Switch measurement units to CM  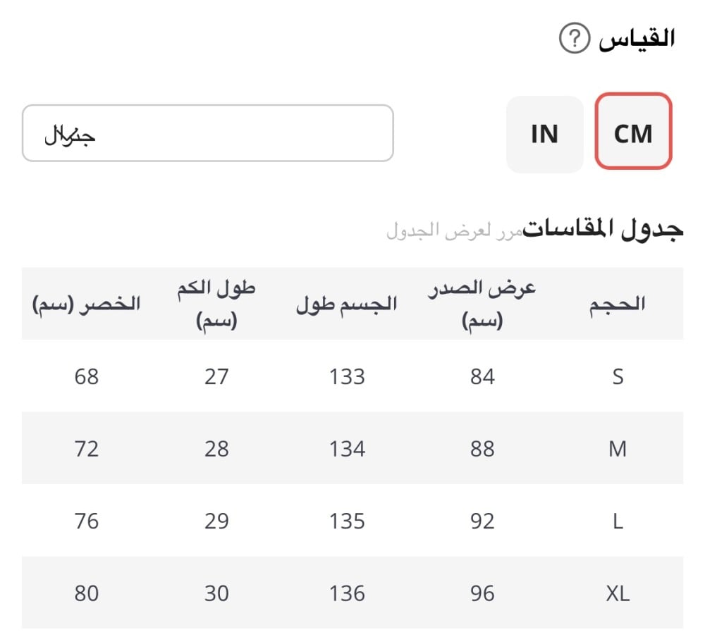pos(633,132)
